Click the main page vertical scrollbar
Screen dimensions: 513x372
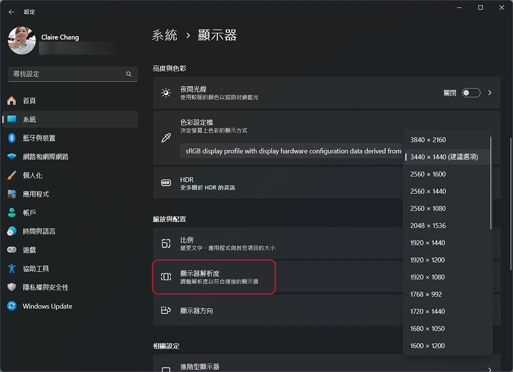pyautogui.click(x=511, y=204)
